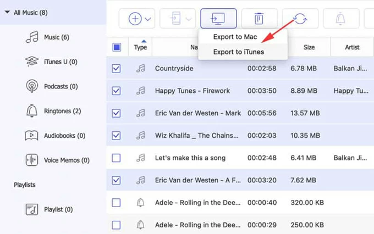Select the Happy Tunes - Firework row
This screenshot has width=374, height=234.
[x=193, y=91]
